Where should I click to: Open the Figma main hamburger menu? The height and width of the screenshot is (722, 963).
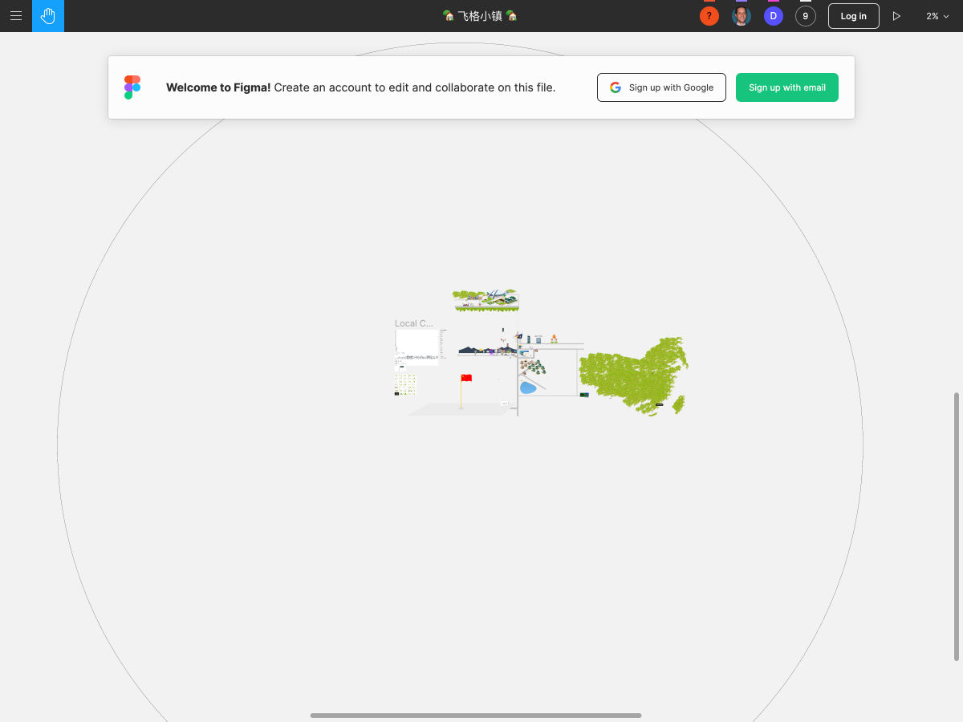16,16
